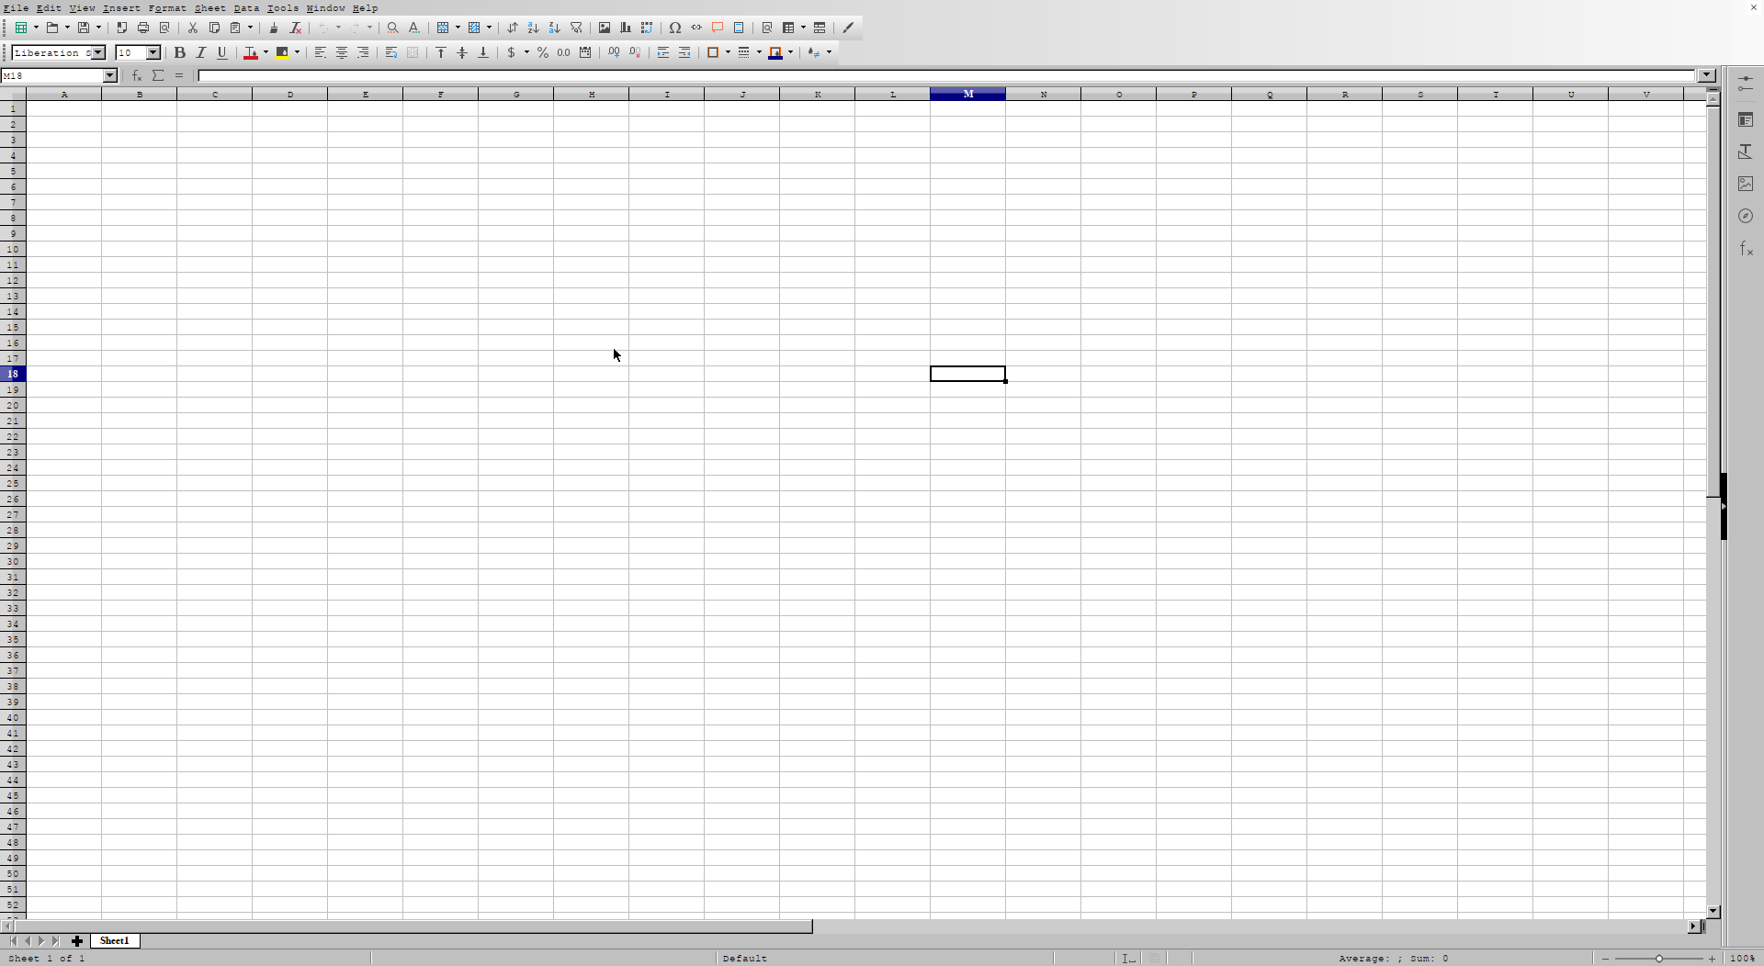1764x966 pixels.
Task: Open sidebar Gallery panel icon
Action: coord(1746,185)
